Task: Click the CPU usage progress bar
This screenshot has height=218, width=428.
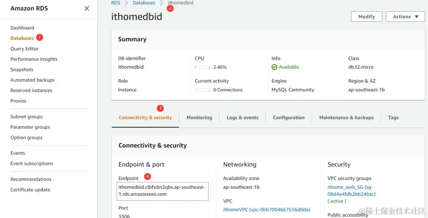Action: (203, 67)
